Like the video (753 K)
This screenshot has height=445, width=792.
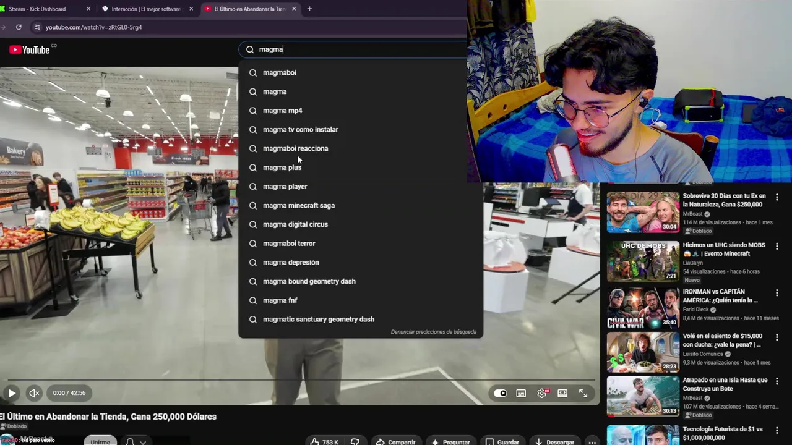324,442
